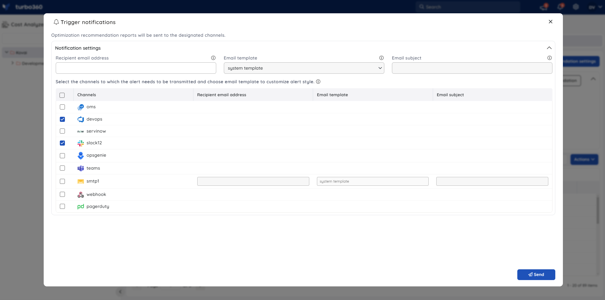This screenshot has width=605, height=300.
Task: Close the Trigger notifications dialog
Action: [x=551, y=22]
